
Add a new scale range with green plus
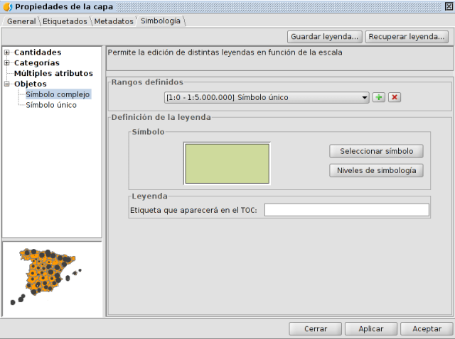379,97
